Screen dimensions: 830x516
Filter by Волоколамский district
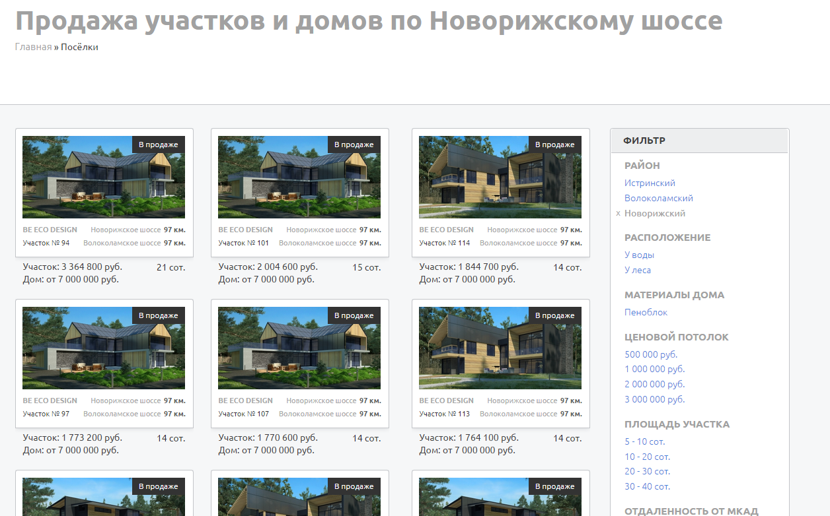[658, 198]
